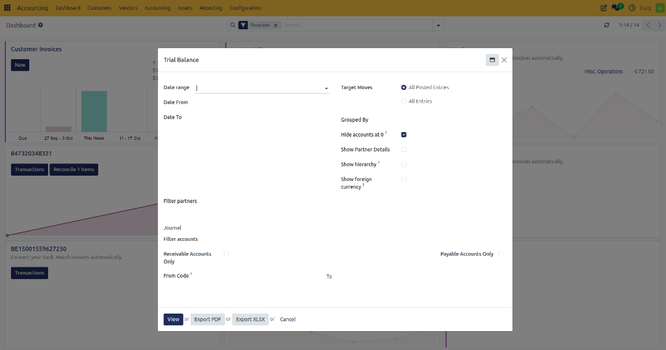
Task: Open the apps grid menu icon
Action: click(x=7, y=8)
